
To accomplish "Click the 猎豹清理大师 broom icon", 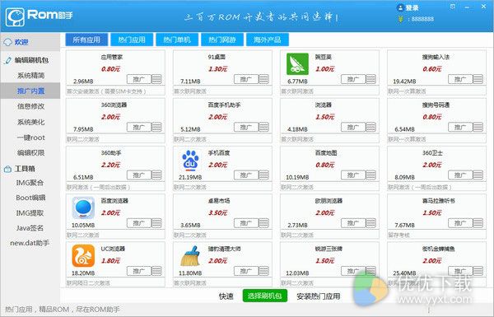I will (190, 256).
